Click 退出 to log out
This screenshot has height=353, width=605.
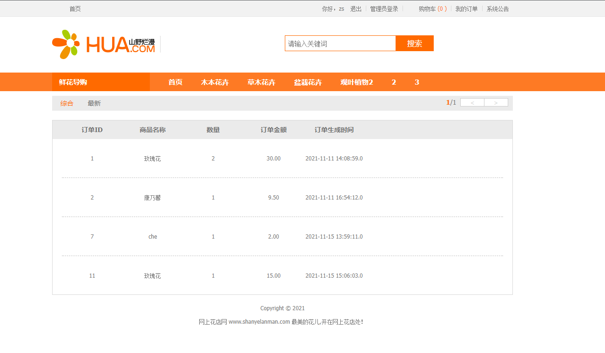356,9
